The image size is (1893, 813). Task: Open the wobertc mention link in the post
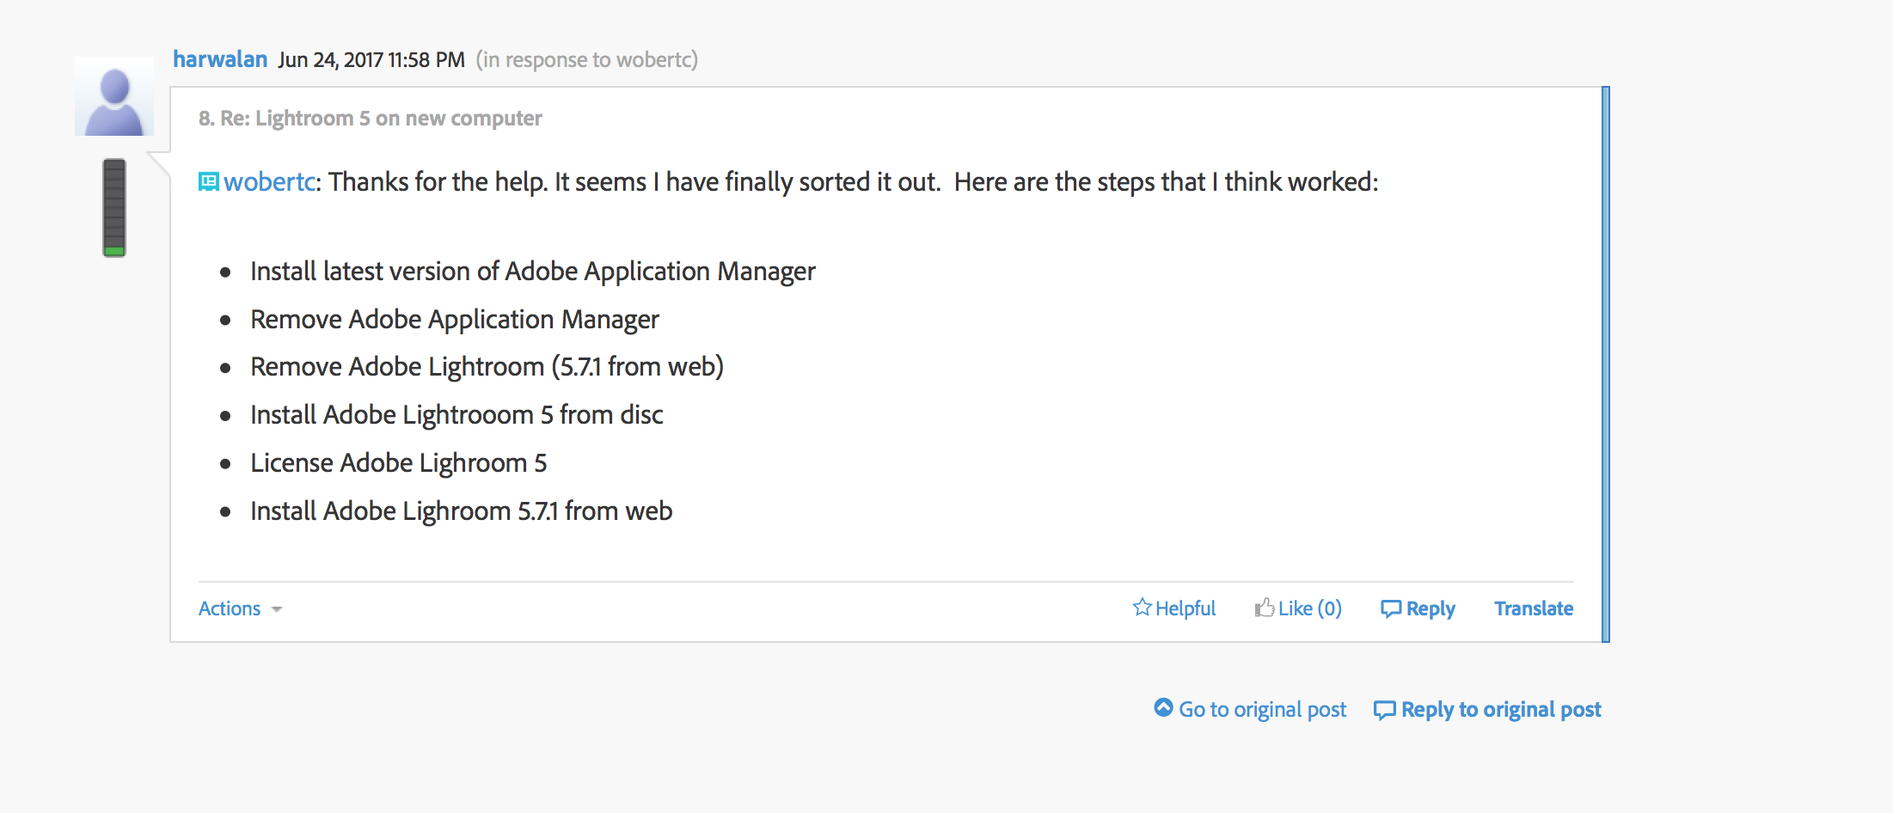(x=270, y=181)
